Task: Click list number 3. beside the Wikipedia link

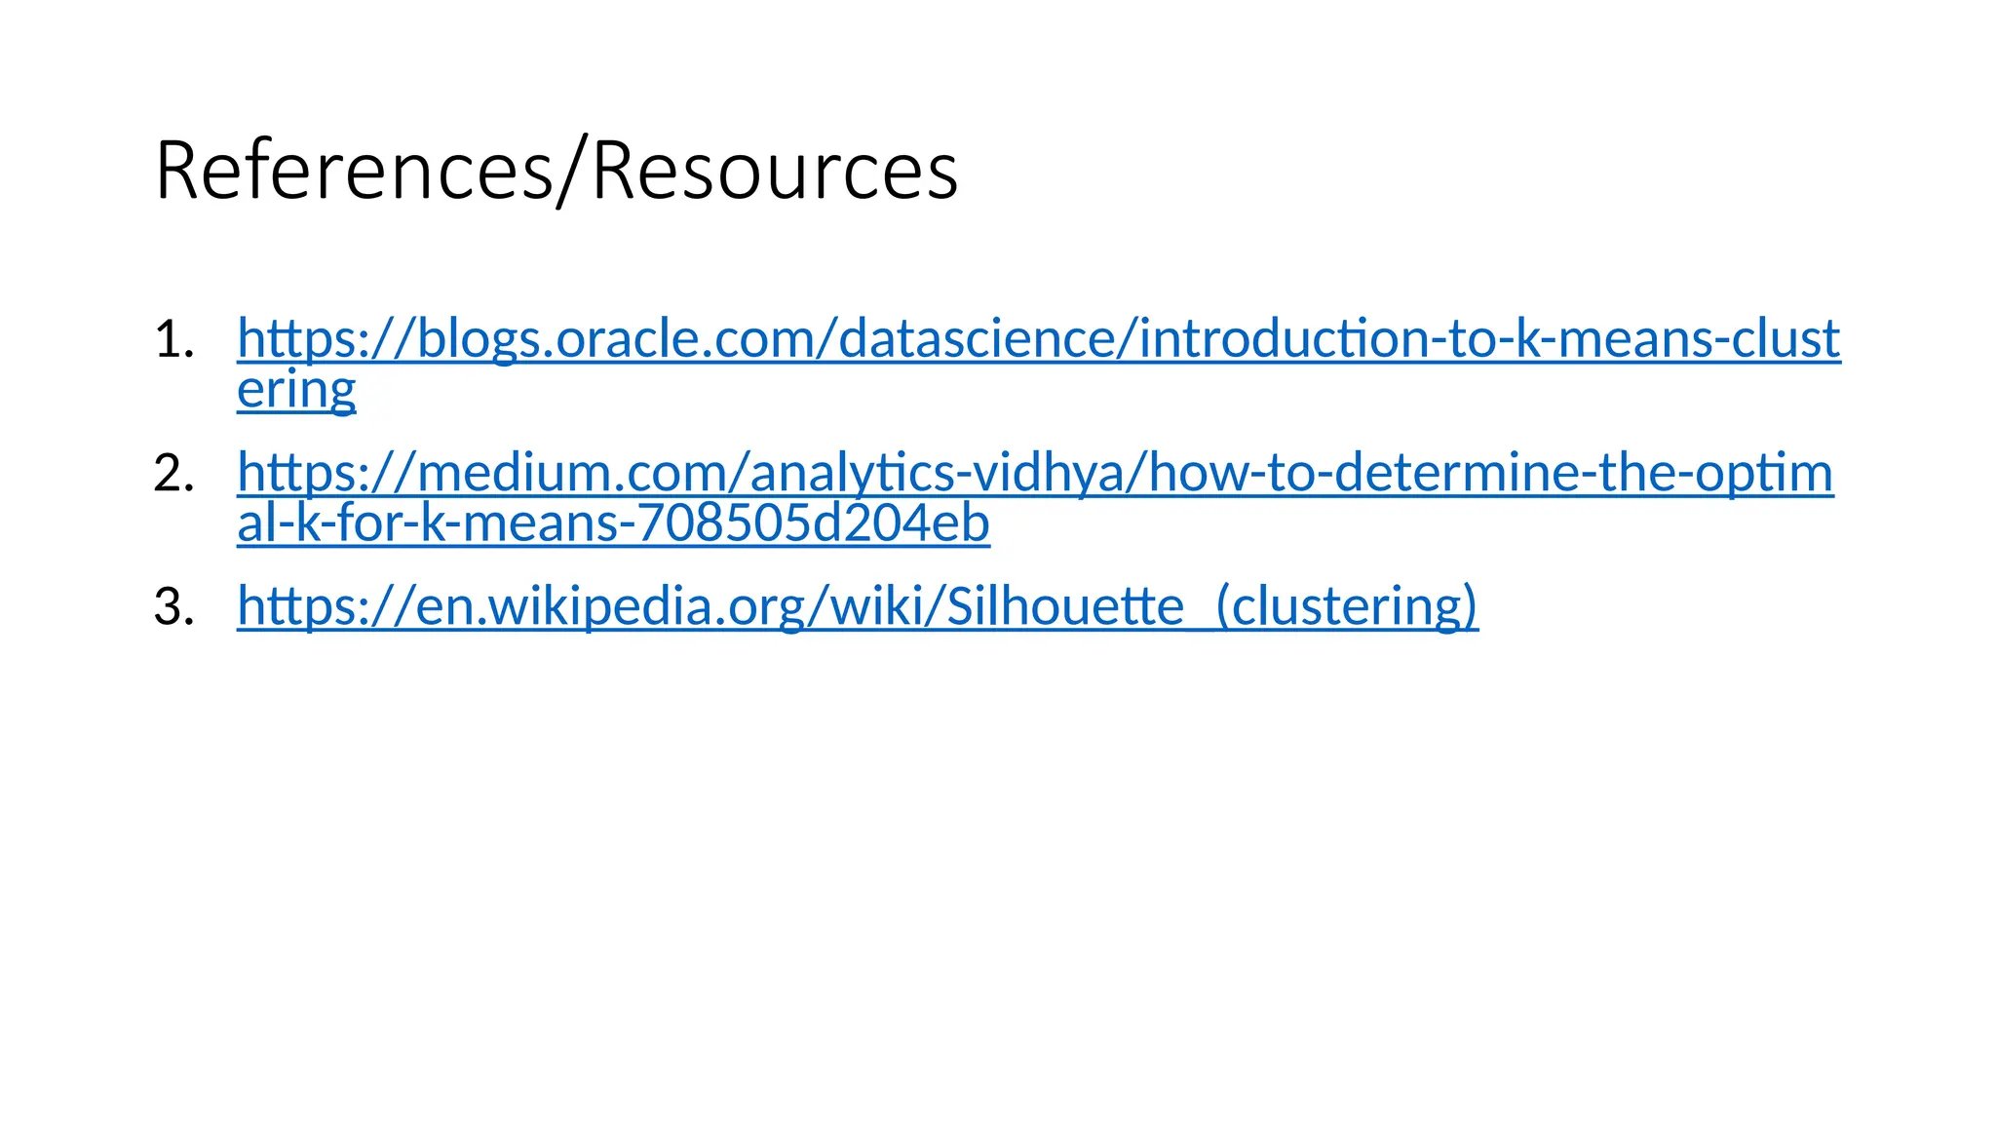Action: point(173,606)
